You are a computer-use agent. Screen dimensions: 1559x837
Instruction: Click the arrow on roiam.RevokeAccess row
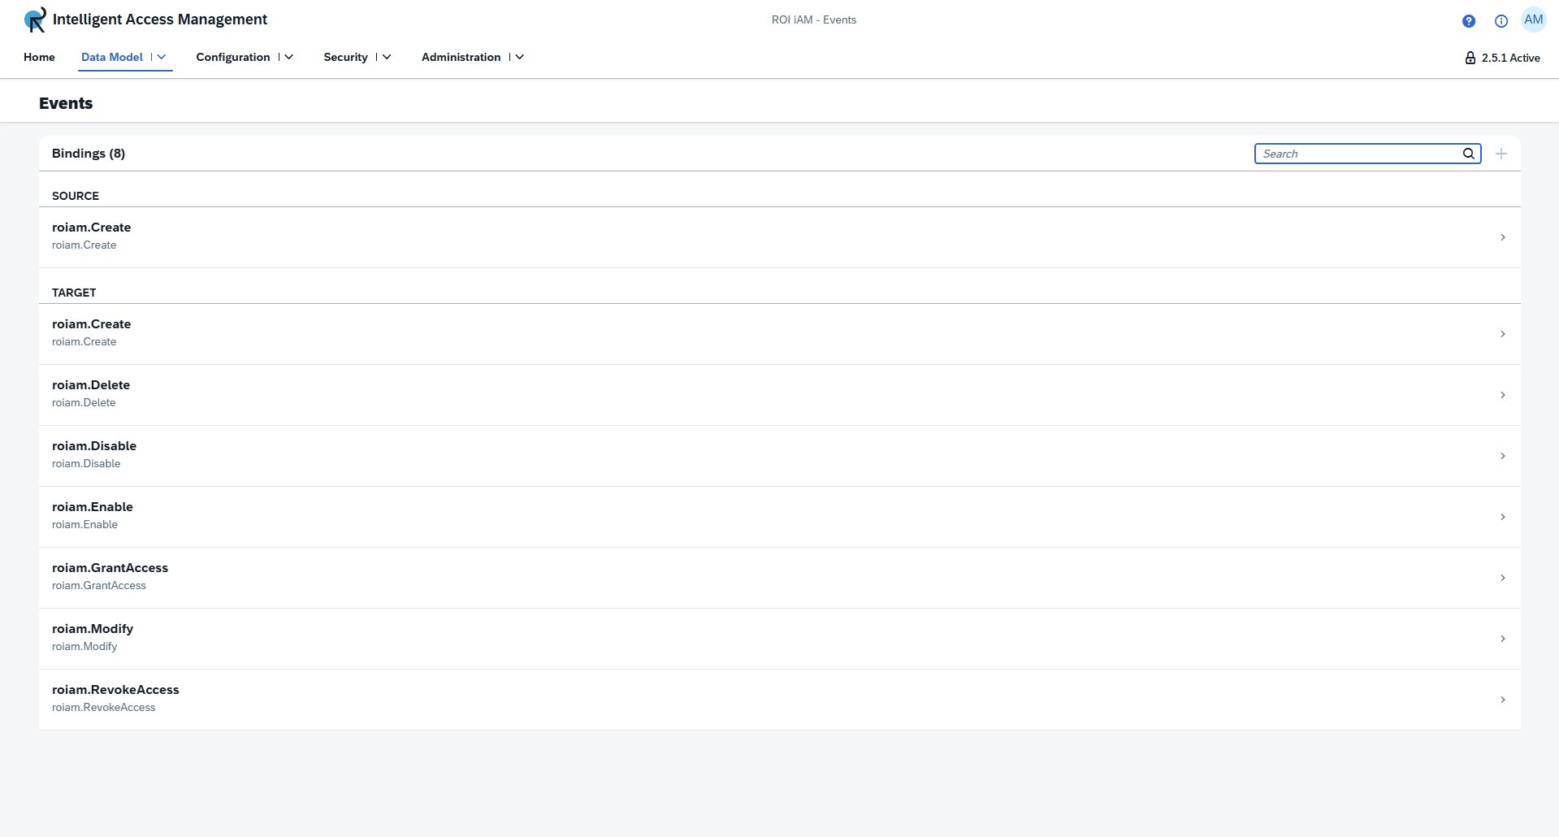[1502, 700]
